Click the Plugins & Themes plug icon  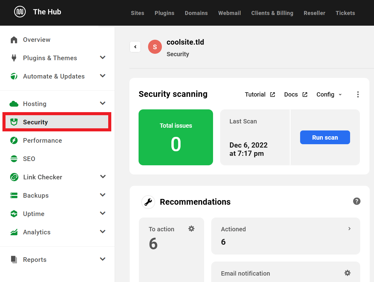14,58
